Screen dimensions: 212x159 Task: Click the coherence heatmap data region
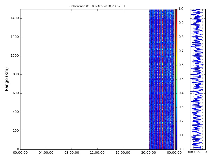pyautogui.click(x=162, y=79)
